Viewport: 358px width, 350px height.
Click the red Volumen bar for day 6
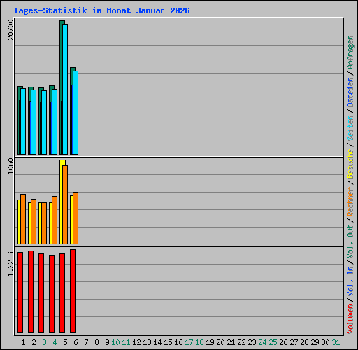click(73, 291)
